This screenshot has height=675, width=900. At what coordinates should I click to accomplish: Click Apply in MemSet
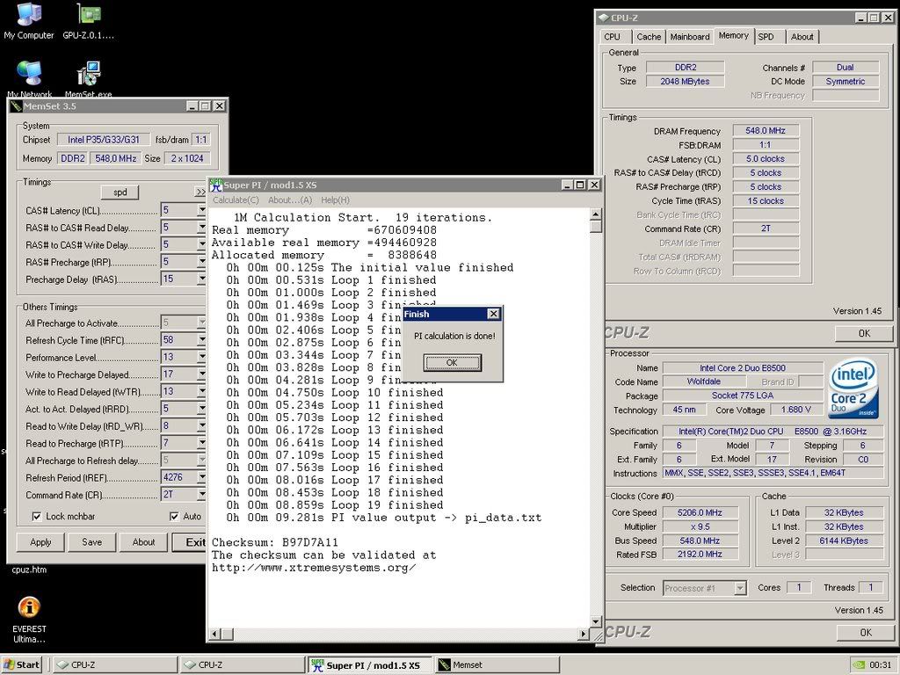click(x=40, y=541)
